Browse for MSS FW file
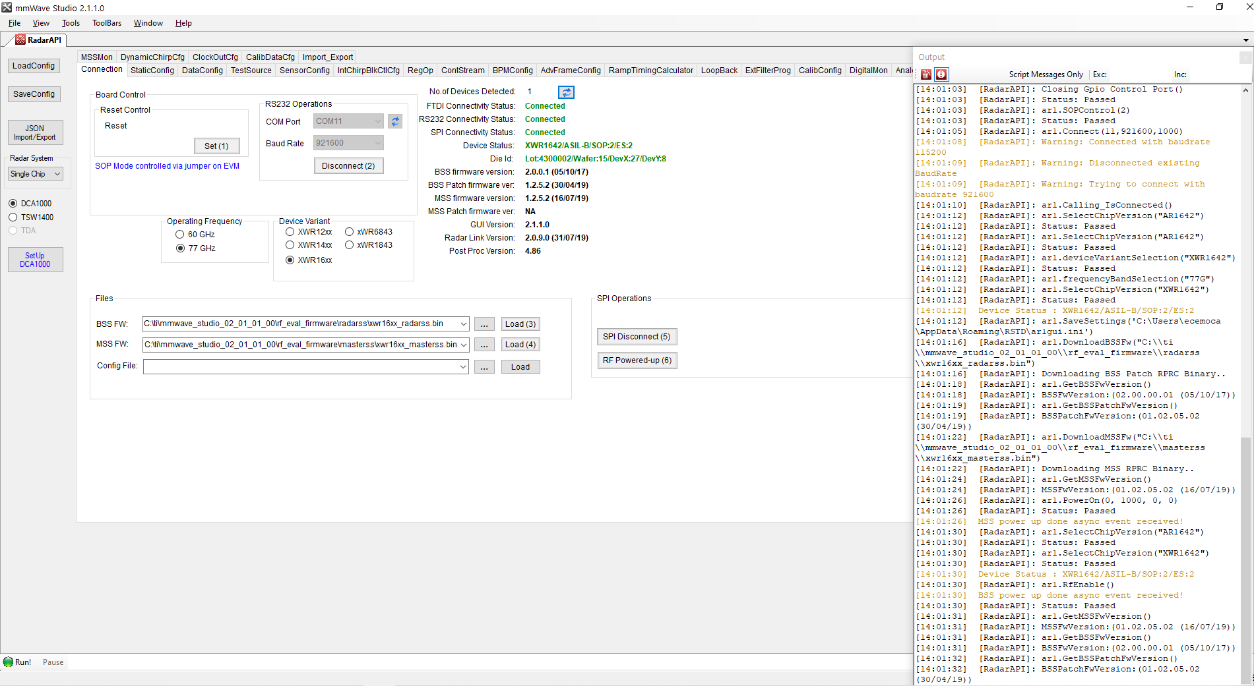 pos(484,345)
